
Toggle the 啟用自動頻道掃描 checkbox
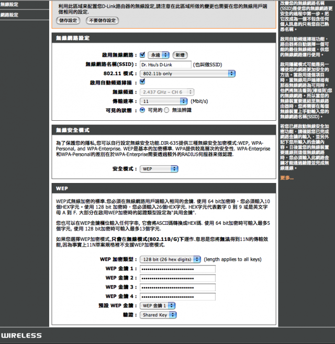point(142,82)
